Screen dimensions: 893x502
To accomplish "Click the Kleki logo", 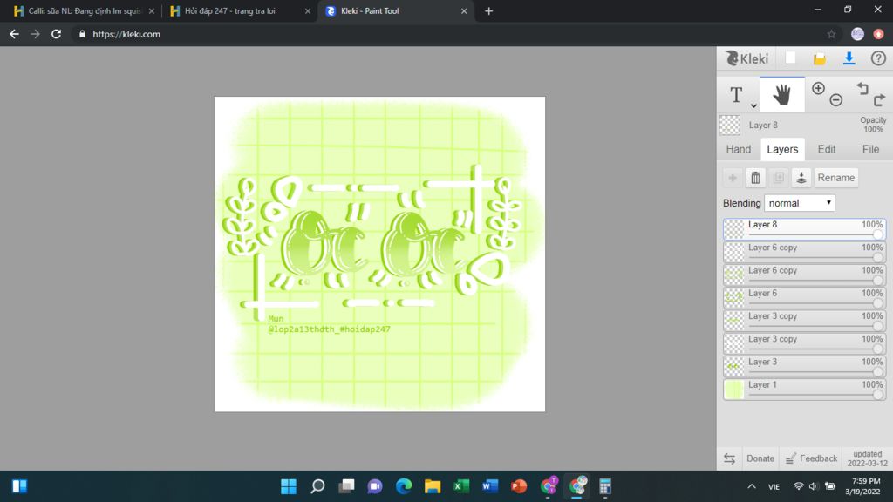I will [x=746, y=58].
